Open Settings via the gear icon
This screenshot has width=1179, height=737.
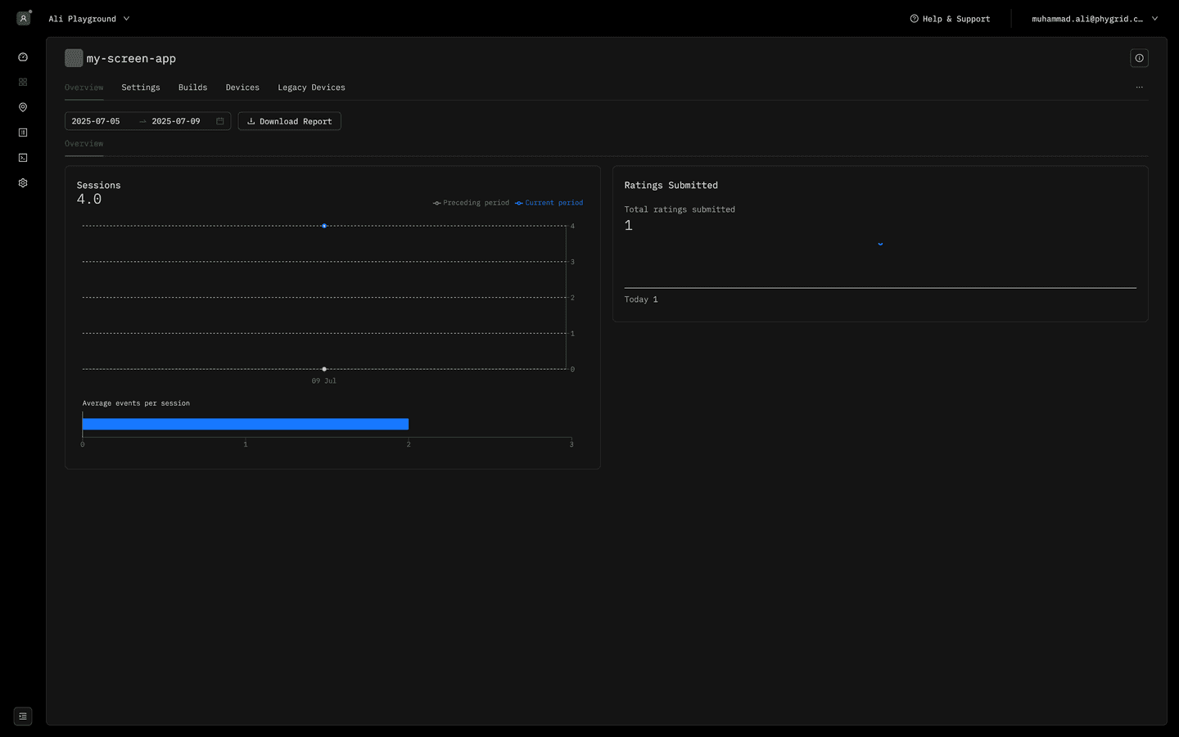click(22, 182)
